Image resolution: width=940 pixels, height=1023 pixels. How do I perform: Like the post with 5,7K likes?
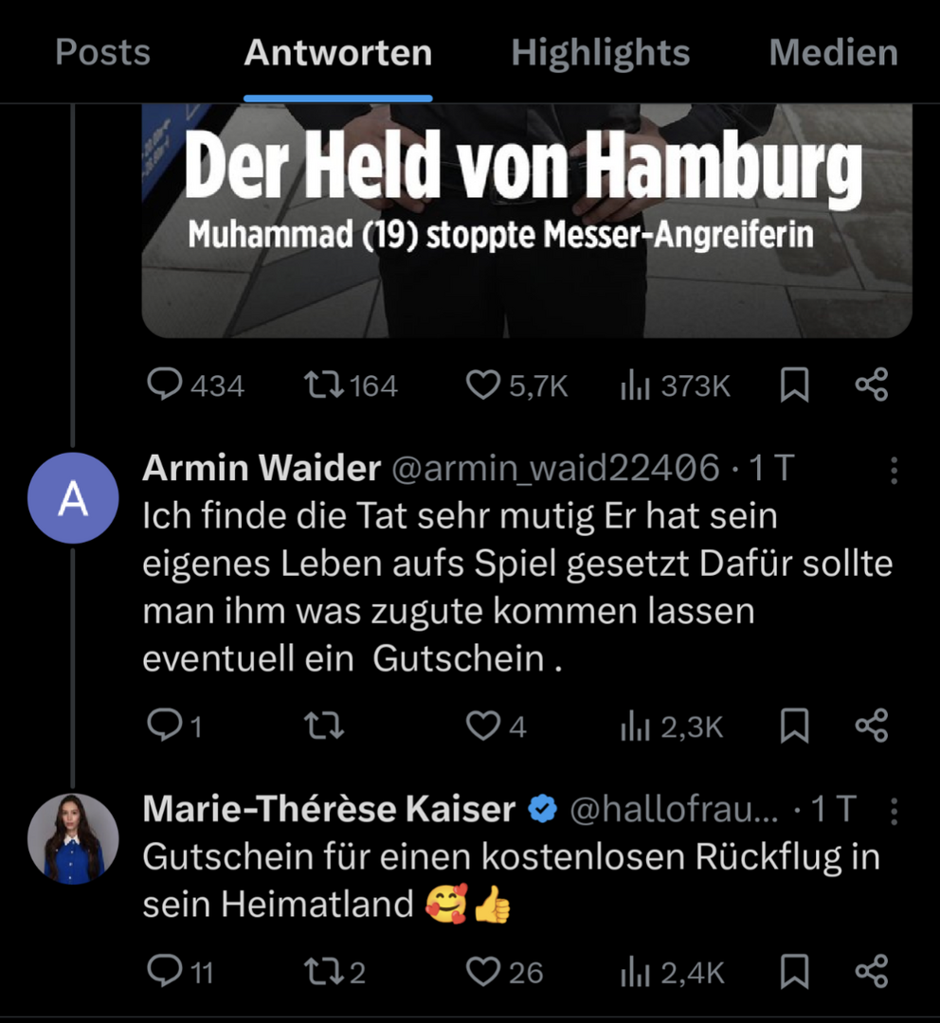[516, 385]
